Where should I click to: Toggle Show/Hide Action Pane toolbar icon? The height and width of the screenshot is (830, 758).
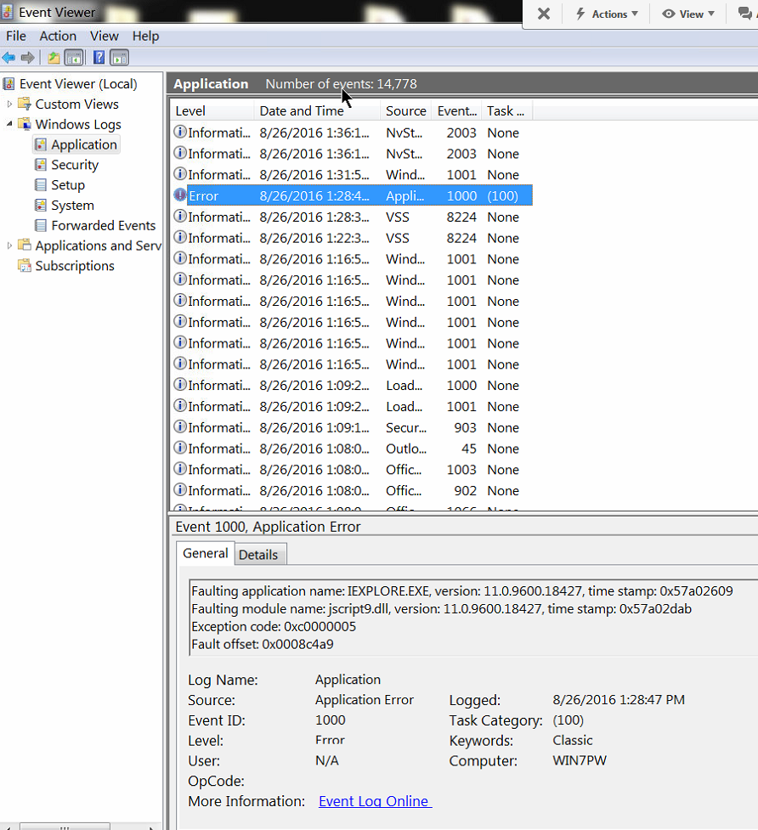[x=120, y=58]
